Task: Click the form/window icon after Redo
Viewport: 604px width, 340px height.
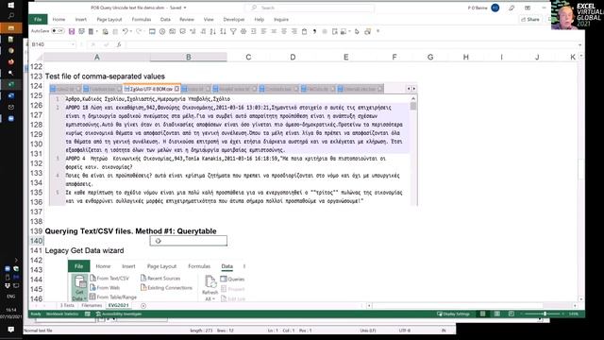Action: click(152, 31)
